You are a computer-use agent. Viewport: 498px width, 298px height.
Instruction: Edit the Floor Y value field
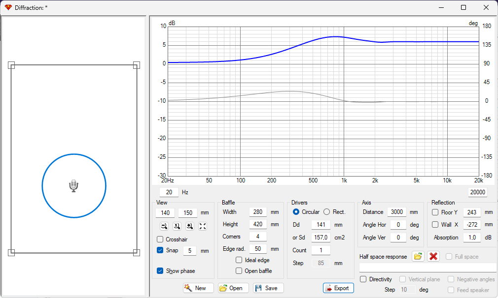tap(472, 212)
